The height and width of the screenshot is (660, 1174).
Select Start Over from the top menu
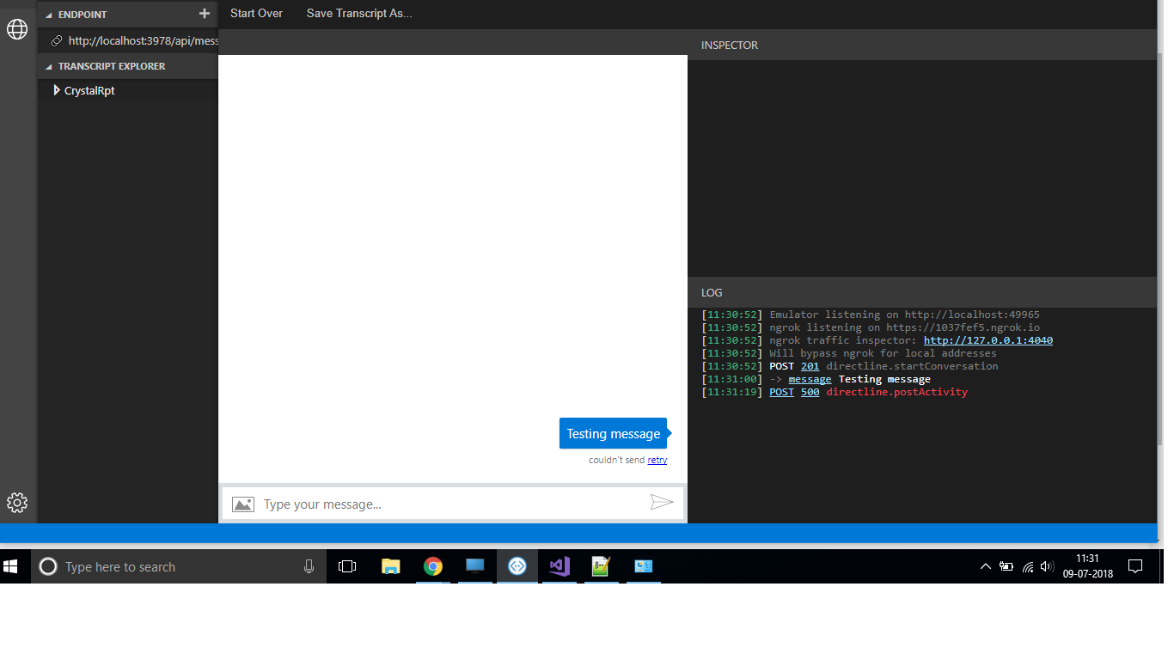256,13
